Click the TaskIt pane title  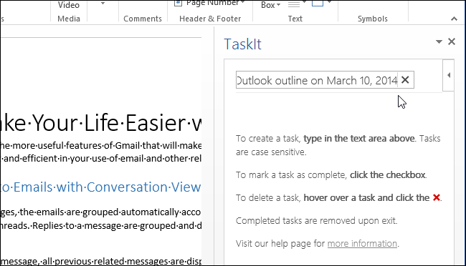pos(242,44)
